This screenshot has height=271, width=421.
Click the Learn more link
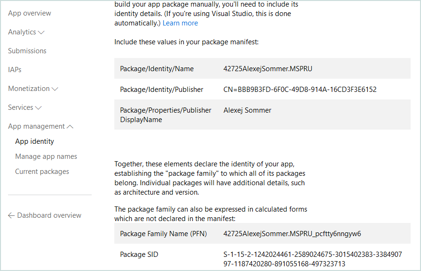[x=180, y=23]
